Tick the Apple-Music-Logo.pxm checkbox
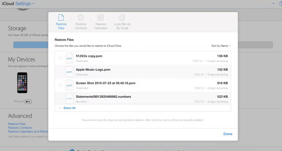The width and height of the screenshot is (282, 151). pos(60,72)
